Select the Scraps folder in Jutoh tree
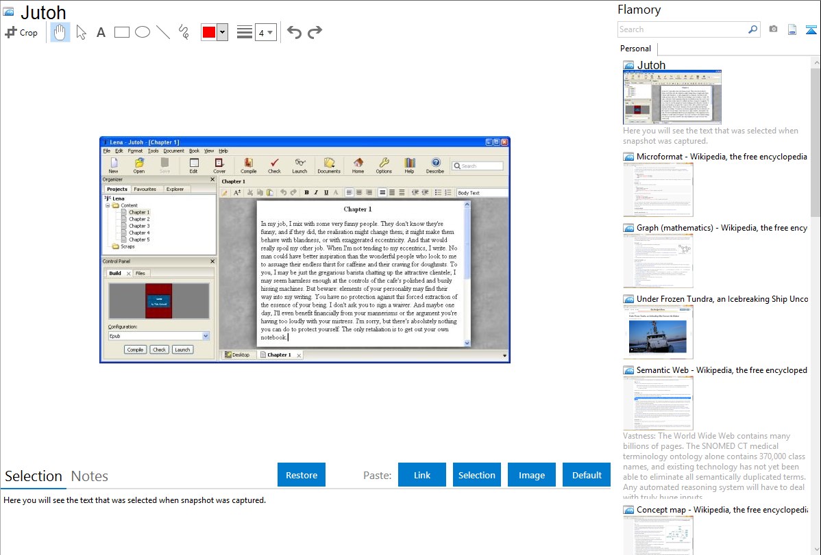 [127, 246]
